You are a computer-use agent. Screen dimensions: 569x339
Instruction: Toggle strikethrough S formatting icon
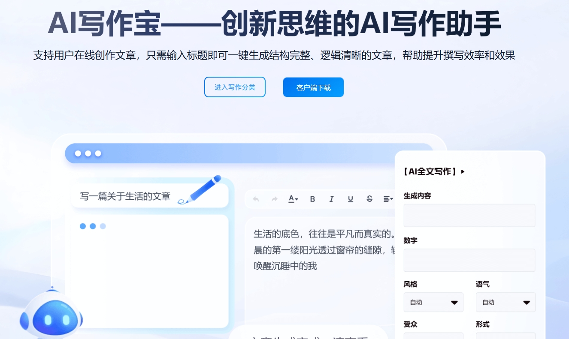(369, 199)
